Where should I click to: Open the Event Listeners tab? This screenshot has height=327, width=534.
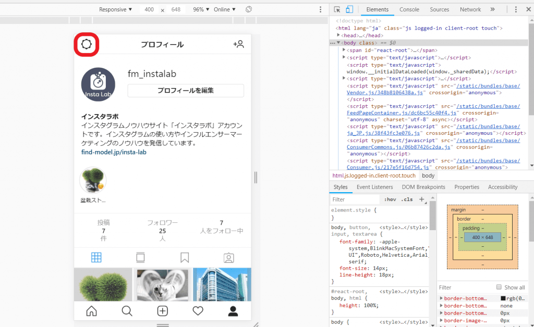[x=374, y=187]
